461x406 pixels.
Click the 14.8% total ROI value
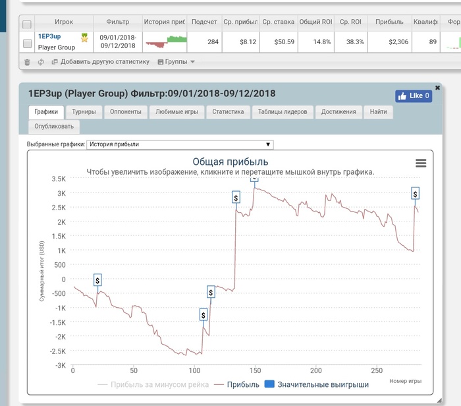pyautogui.click(x=322, y=42)
